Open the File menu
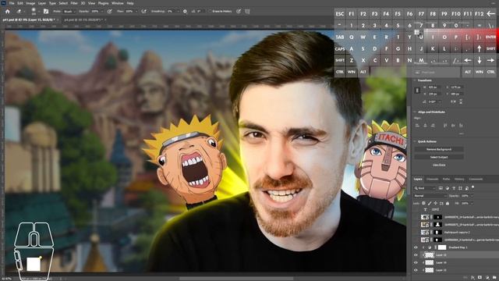 click(x=12, y=3)
